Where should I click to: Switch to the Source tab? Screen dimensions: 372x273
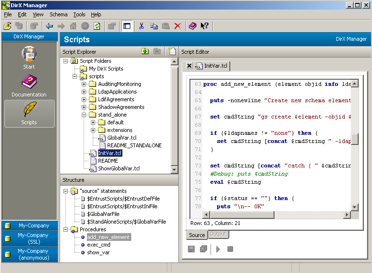point(197,235)
